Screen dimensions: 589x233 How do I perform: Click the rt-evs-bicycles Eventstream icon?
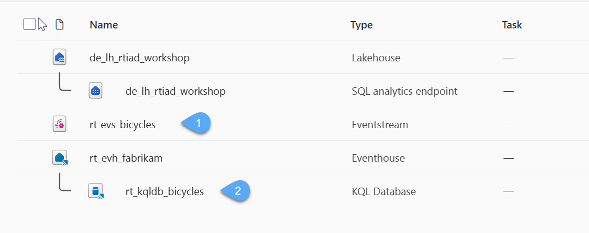[x=59, y=124]
